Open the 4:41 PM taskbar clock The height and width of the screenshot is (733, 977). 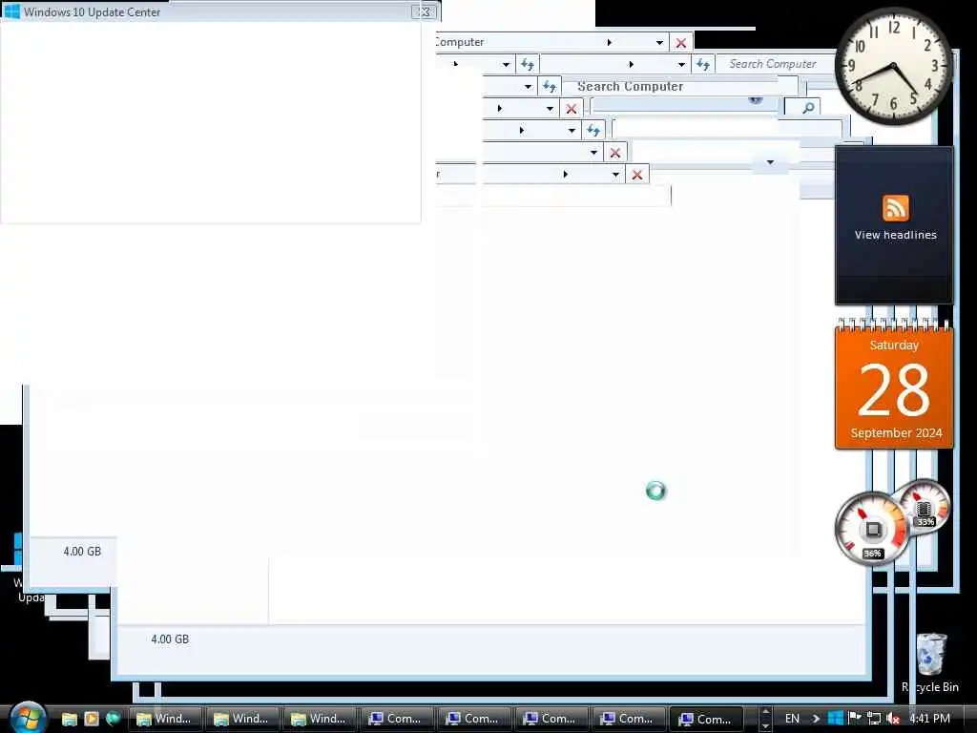pos(929,718)
